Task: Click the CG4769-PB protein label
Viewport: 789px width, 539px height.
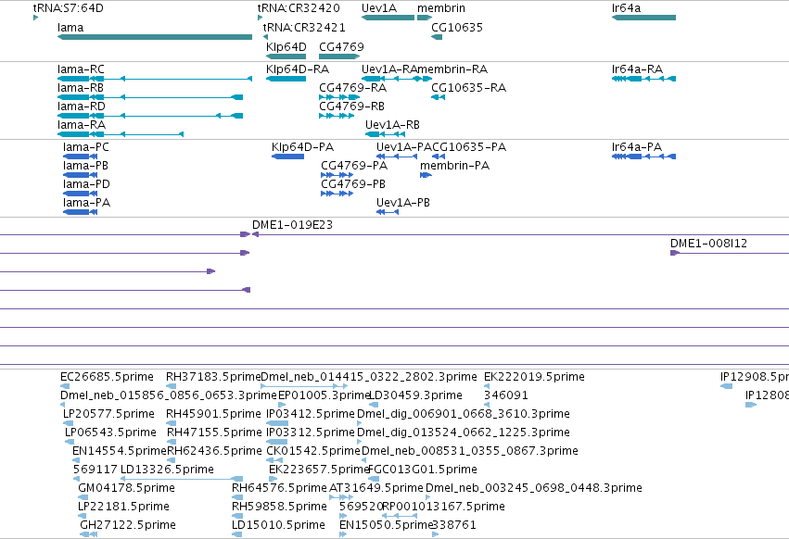Action: (x=353, y=184)
